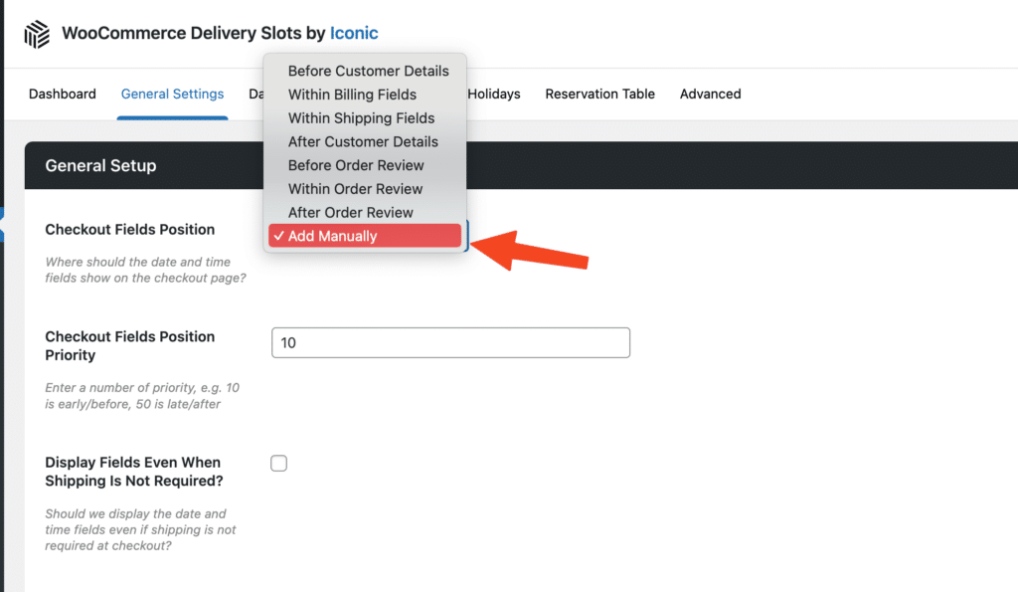Select the General Settings tab
1018x592 pixels.
tap(172, 94)
